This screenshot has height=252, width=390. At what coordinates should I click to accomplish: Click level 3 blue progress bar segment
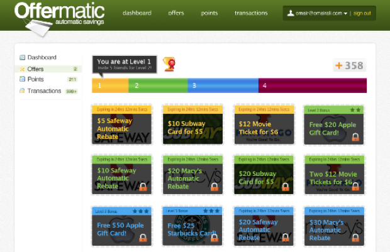pos(223,85)
